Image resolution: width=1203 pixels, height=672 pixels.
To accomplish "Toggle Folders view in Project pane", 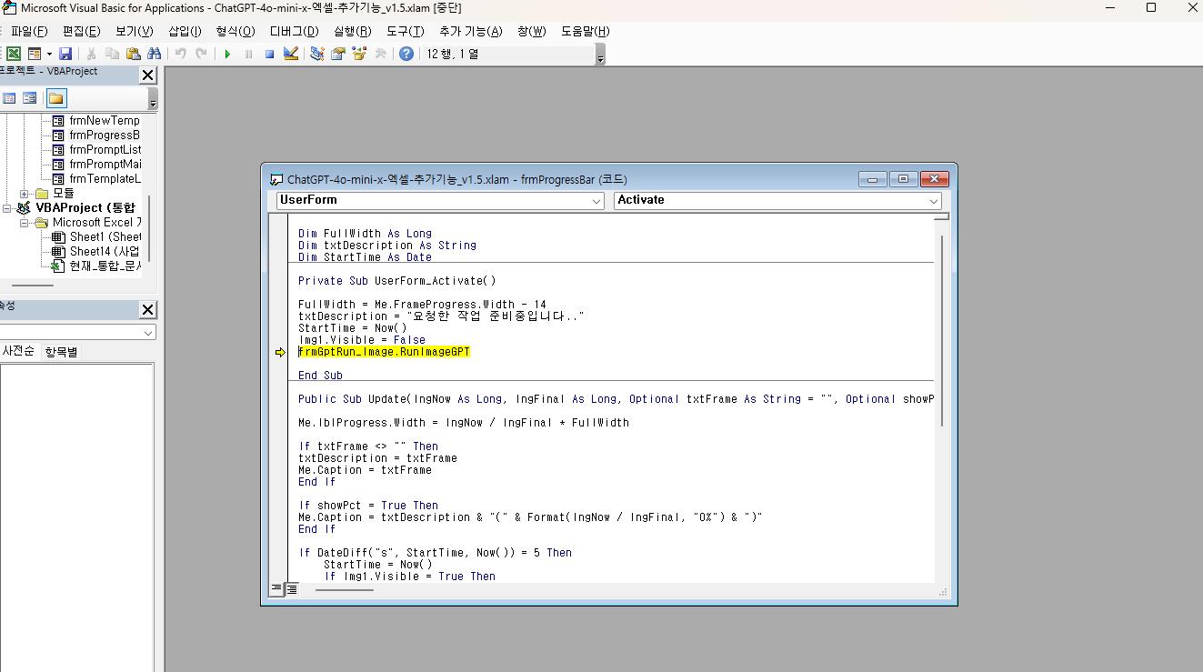I will coord(56,98).
